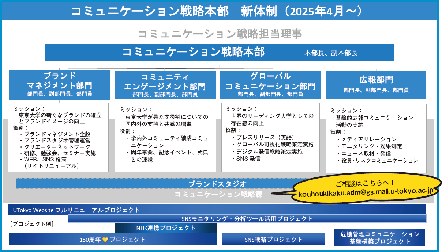This screenshot has width=442, height=252.
Task: Click the blue コミュニケーション戦略本部 bar
Action: tap(220, 52)
